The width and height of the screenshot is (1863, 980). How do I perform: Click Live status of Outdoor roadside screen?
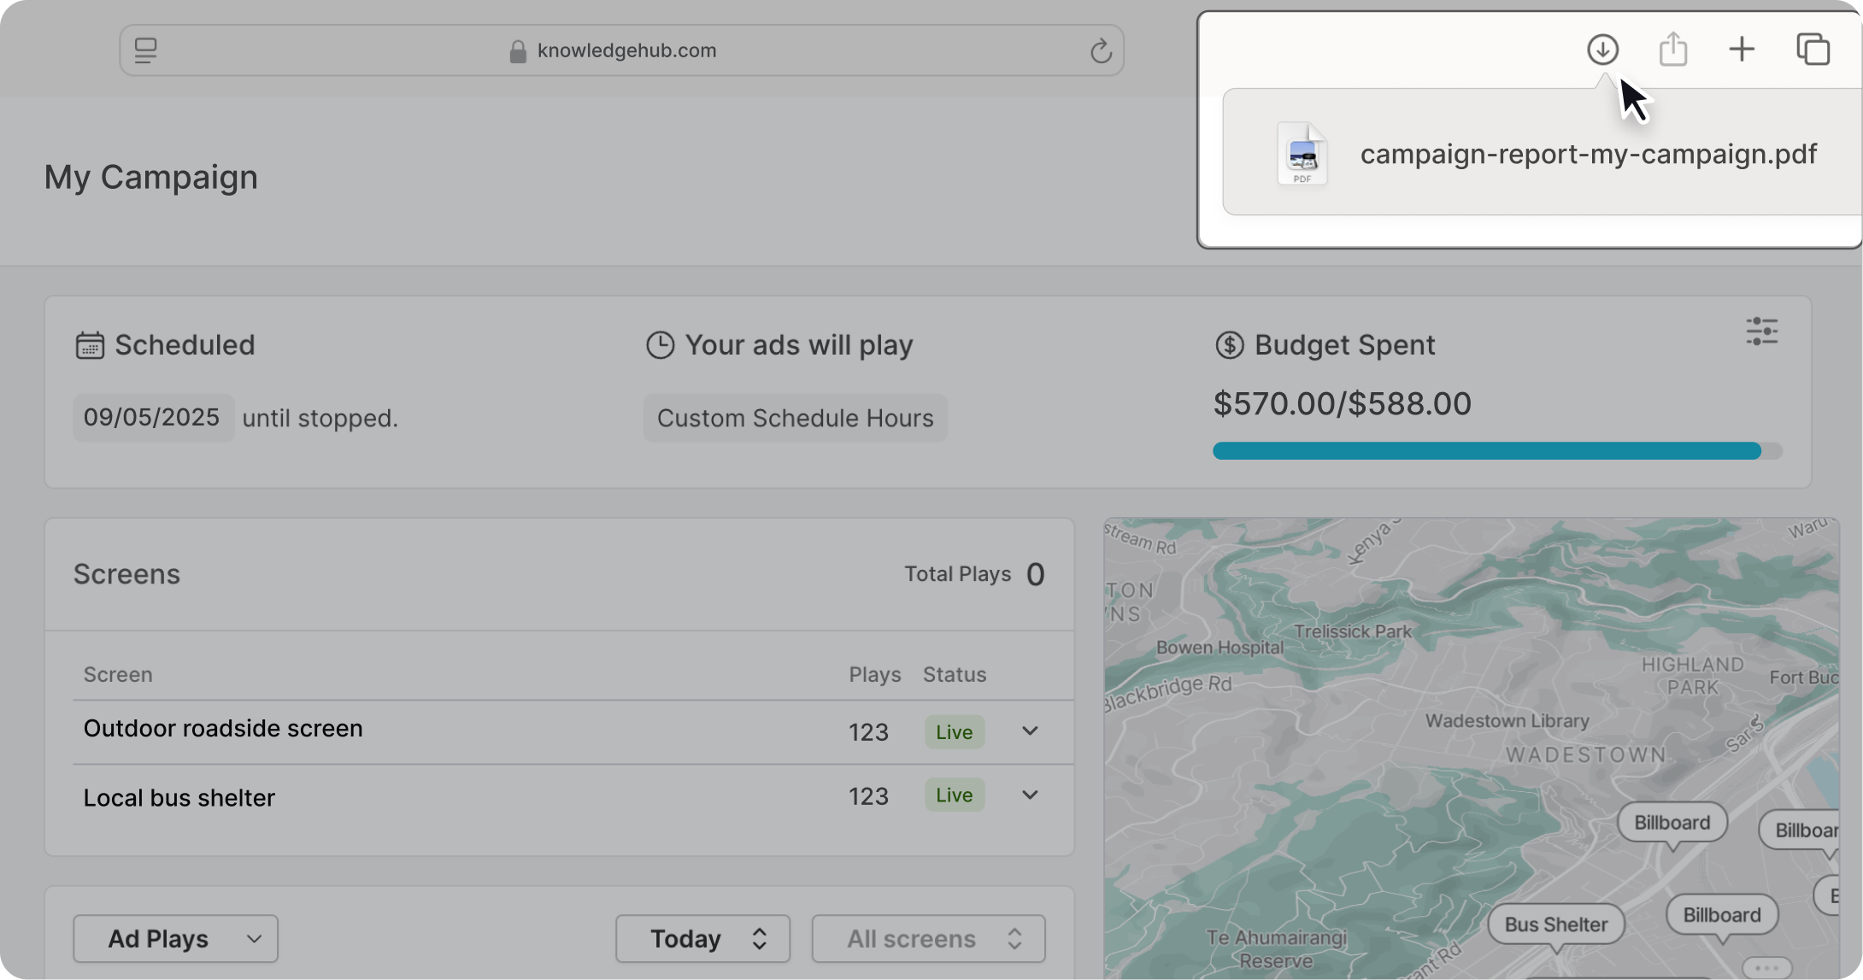[954, 732]
